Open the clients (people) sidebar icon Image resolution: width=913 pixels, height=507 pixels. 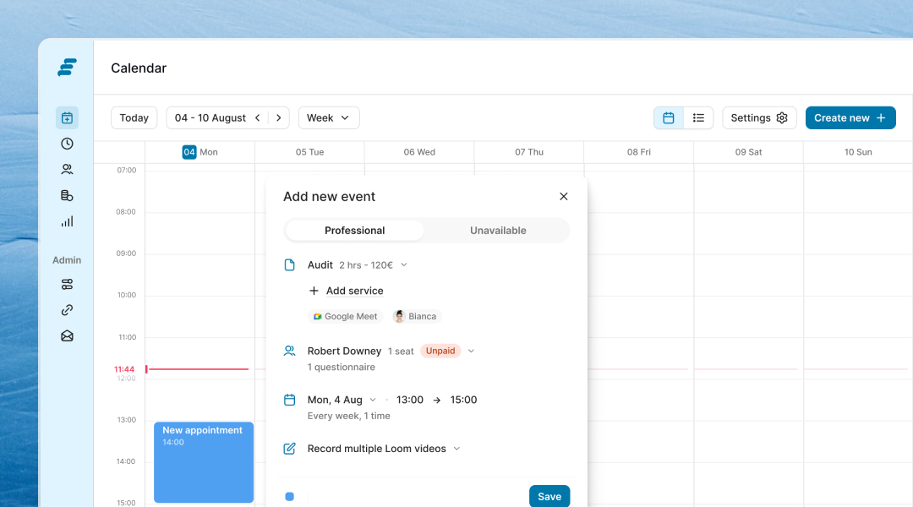coord(67,169)
